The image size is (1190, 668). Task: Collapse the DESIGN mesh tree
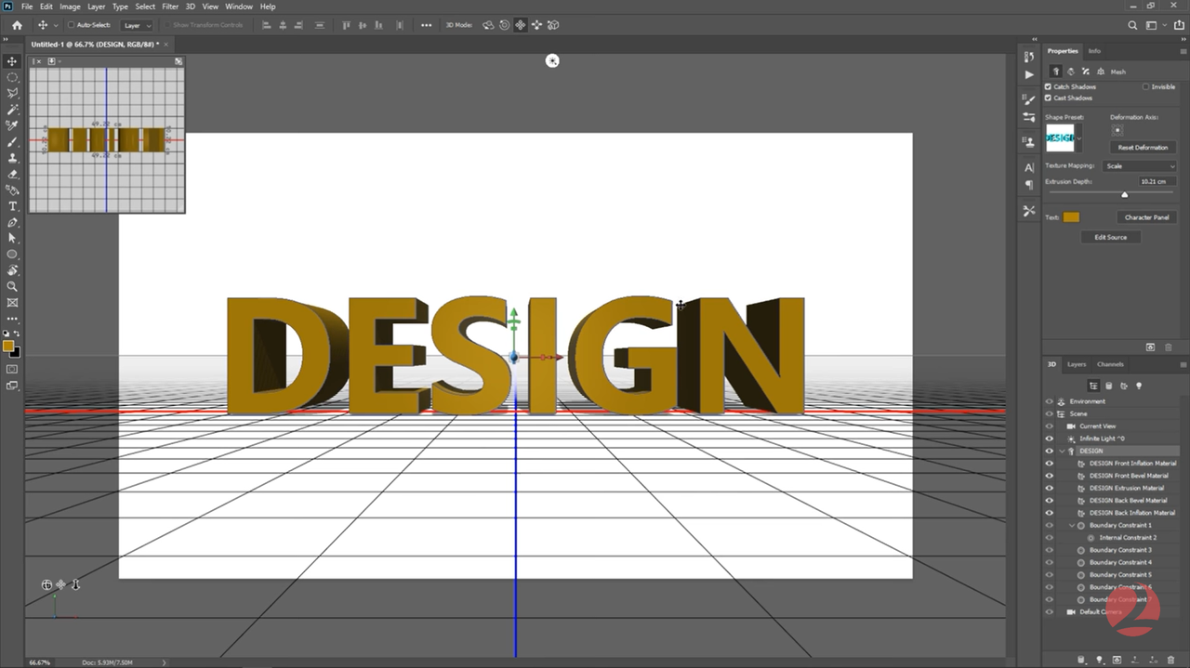tap(1062, 451)
